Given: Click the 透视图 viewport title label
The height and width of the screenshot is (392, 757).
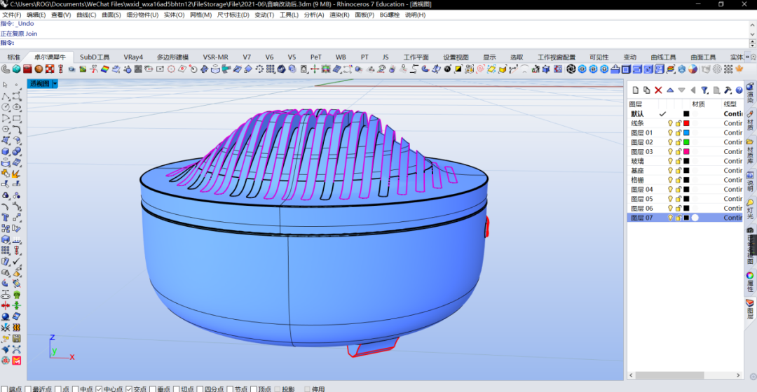Looking at the screenshot, I should click(39, 84).
